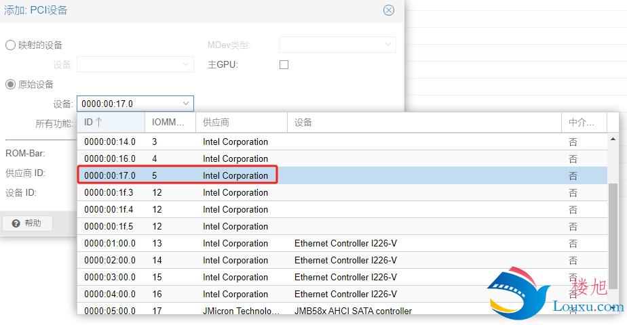Click JMB58x AHCI SATA controller text
This screenshot has height=325, width=627.
pos(353,311)
